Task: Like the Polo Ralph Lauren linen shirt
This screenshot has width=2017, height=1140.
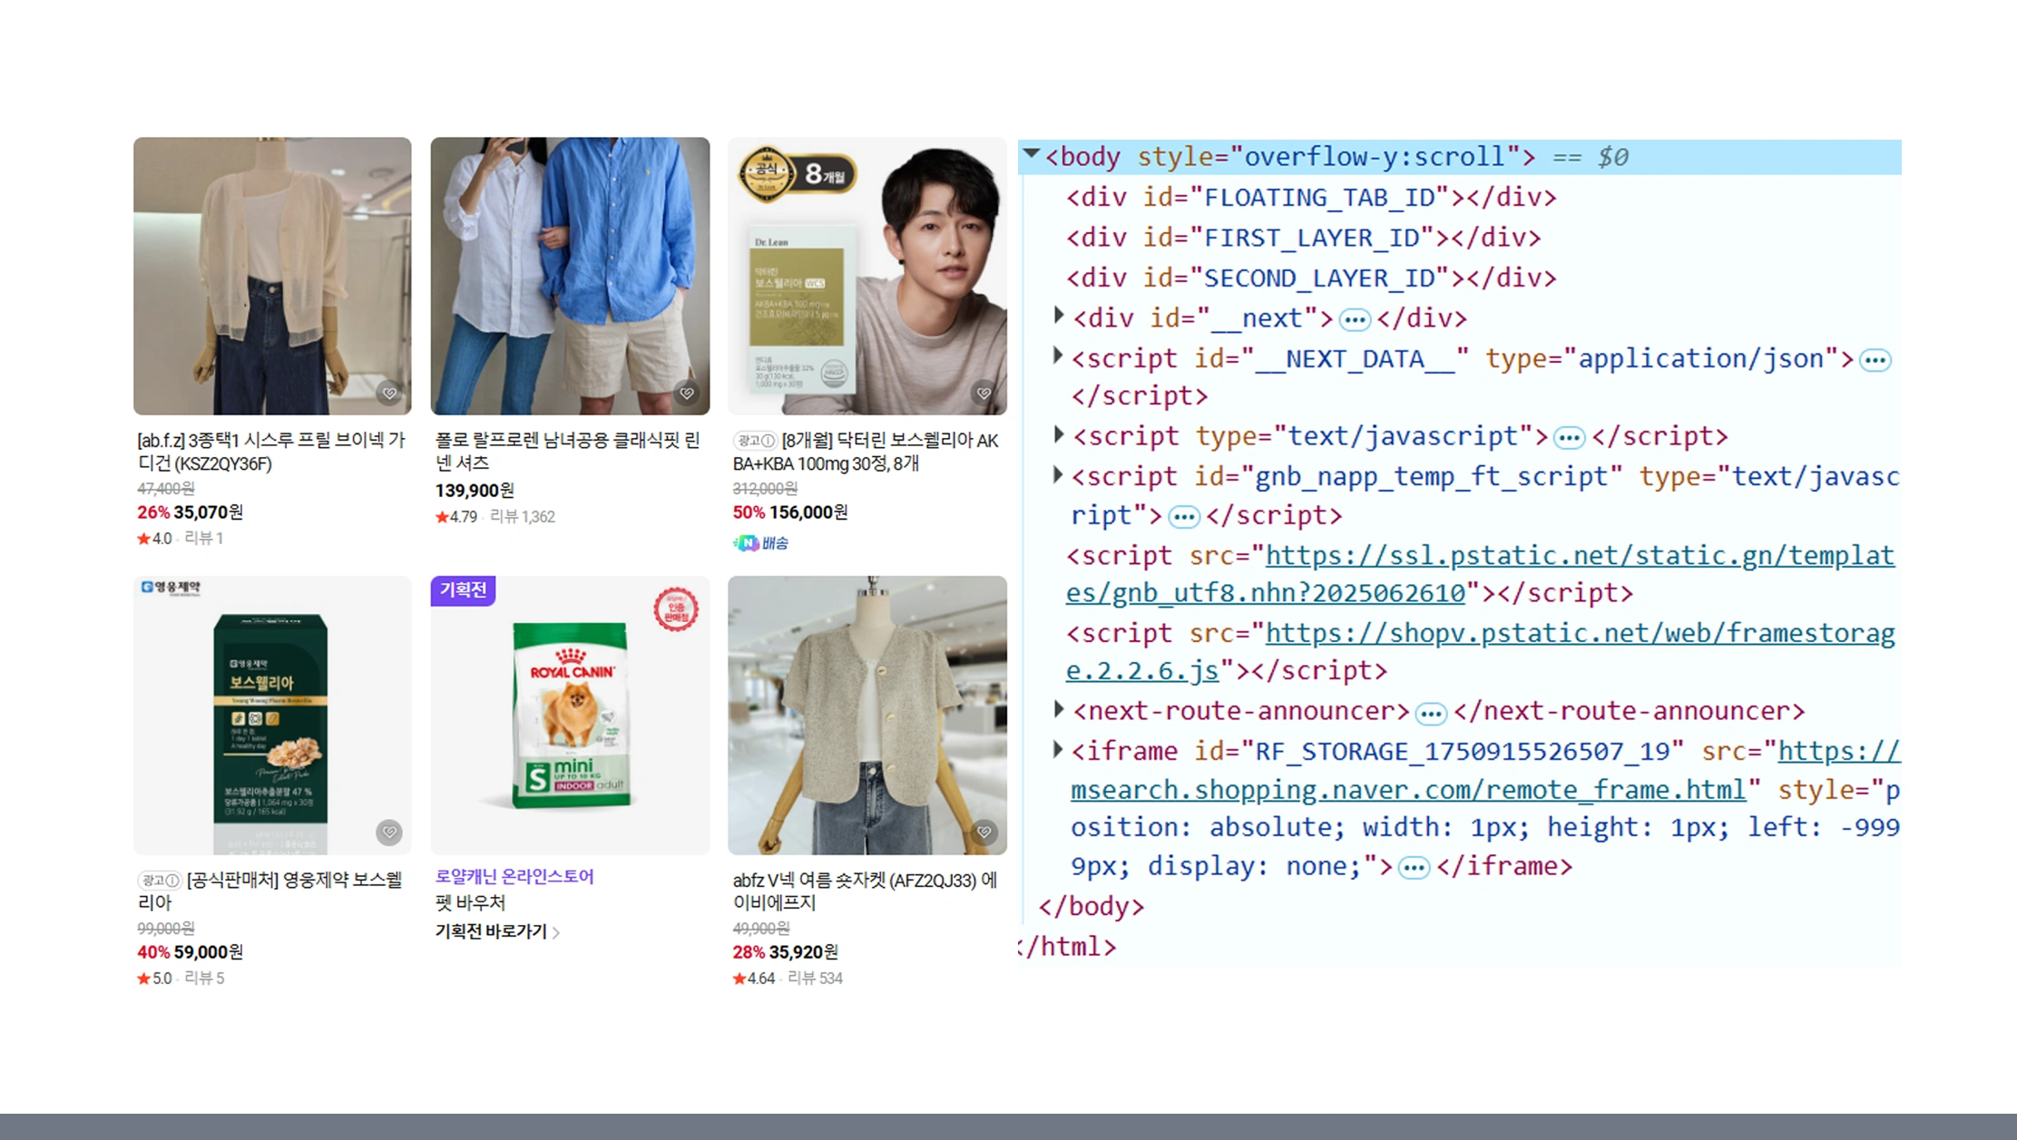Action: tap(687, 393)
